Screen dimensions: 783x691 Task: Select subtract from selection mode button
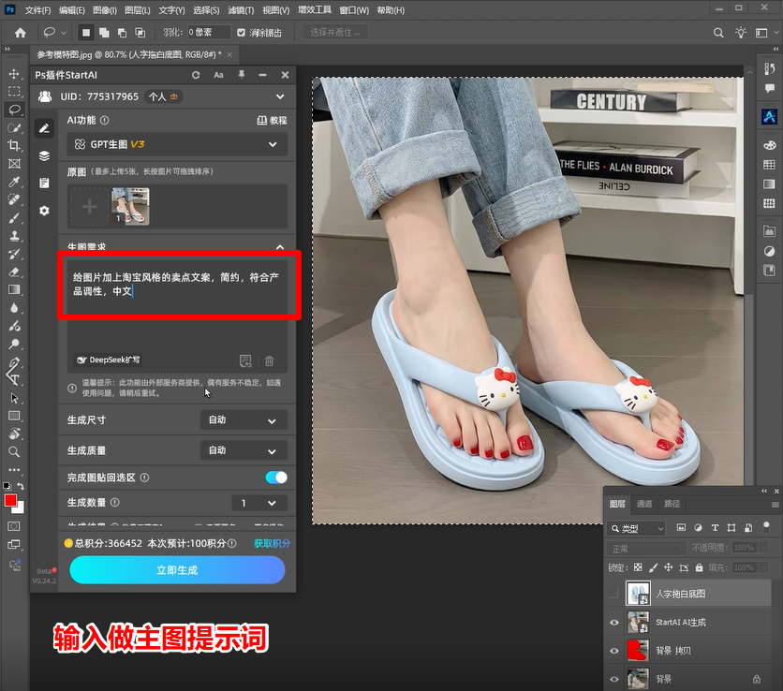(123, 33)
